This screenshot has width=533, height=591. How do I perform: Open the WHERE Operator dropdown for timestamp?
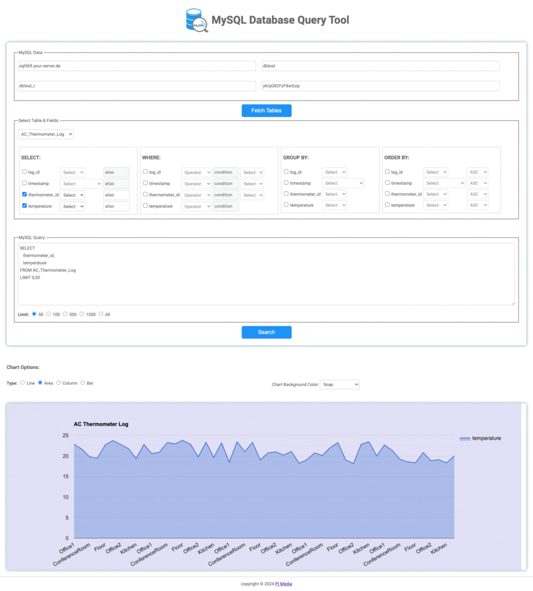click(196, 184)
